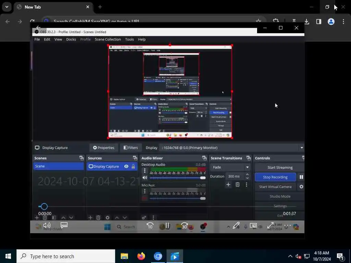
Task: Open the Edit menu in OBS
Action: pos(47,39)
